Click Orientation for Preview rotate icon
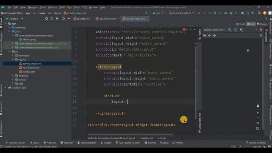 coord(235,30)
